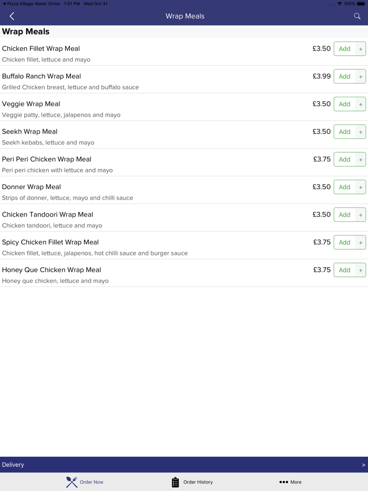The height and width of the screenshot is (491, 368).
Task: Switch to the Order History tab
Action: 198,482
